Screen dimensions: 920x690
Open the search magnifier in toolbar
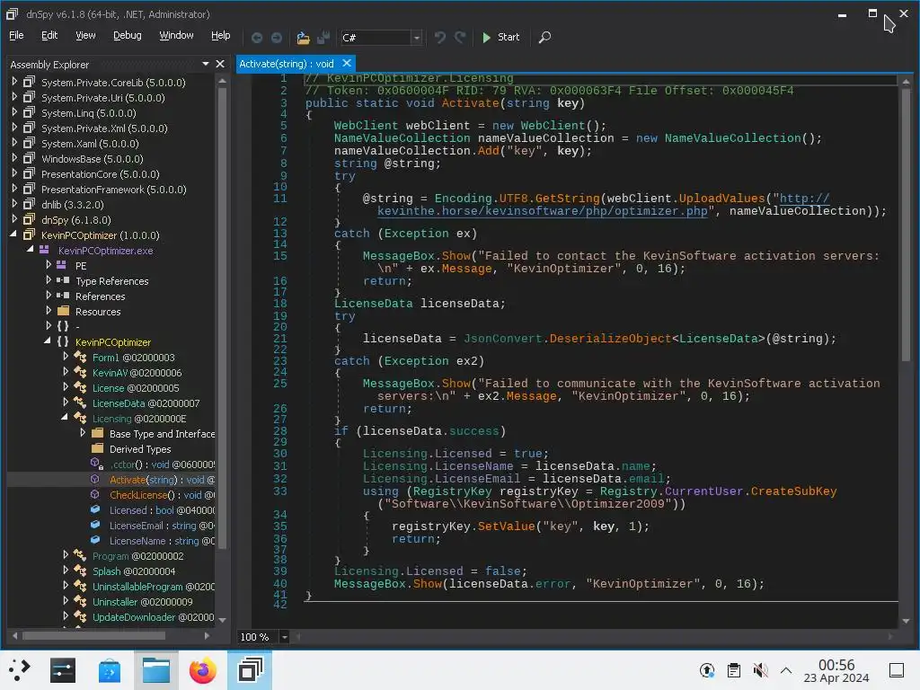tap(544, 38)
